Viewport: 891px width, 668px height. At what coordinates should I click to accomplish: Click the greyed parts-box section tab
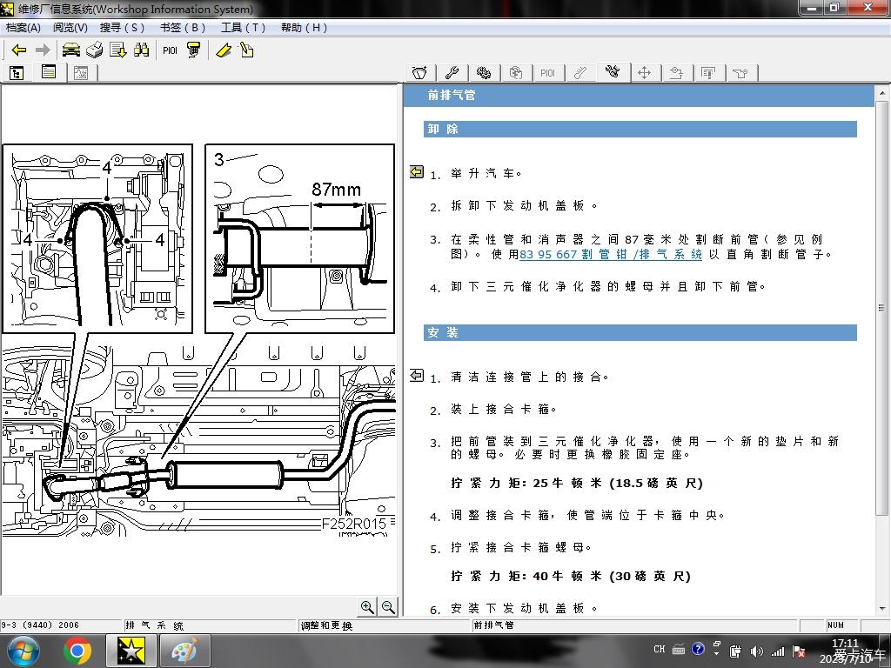(516, 73)
